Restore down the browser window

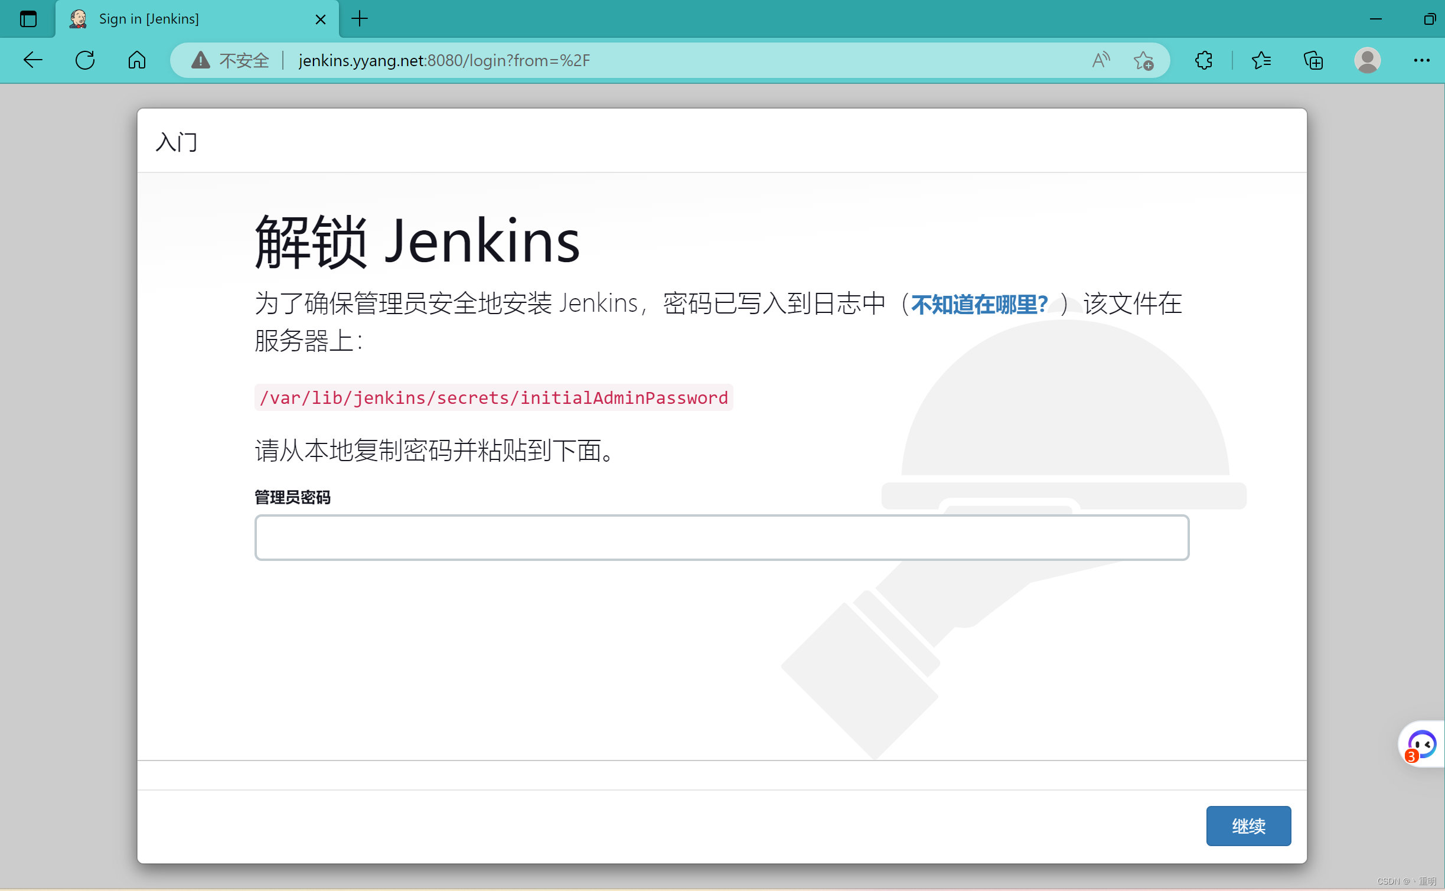point(1429,19)
